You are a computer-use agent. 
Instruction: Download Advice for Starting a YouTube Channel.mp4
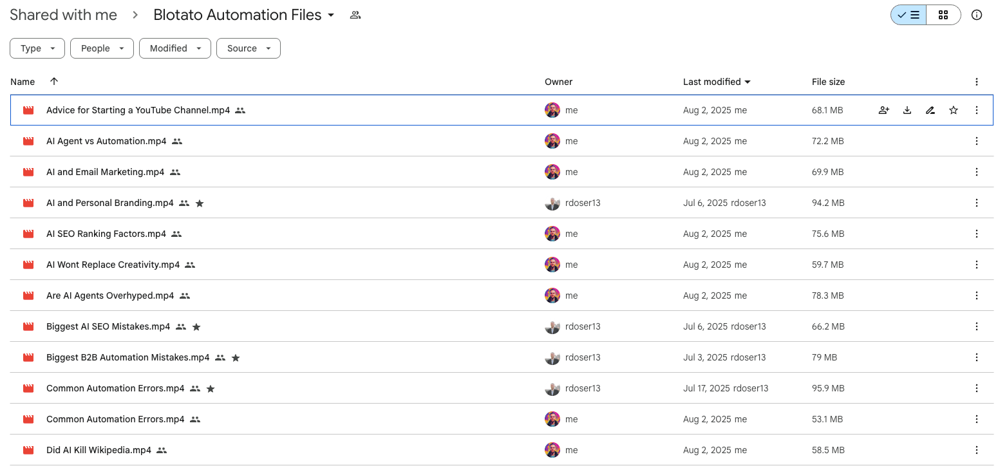coord(907,110)
